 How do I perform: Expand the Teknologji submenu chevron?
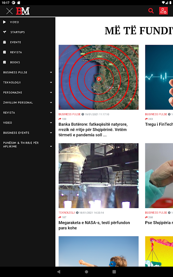coord(51,82)
